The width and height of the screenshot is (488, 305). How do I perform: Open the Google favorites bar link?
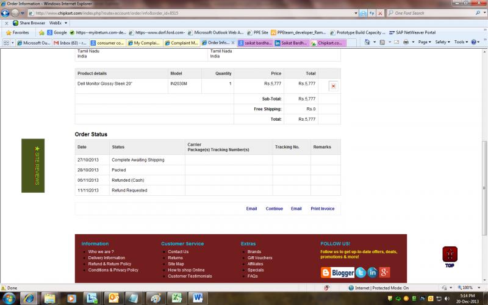tap(57, 32)
